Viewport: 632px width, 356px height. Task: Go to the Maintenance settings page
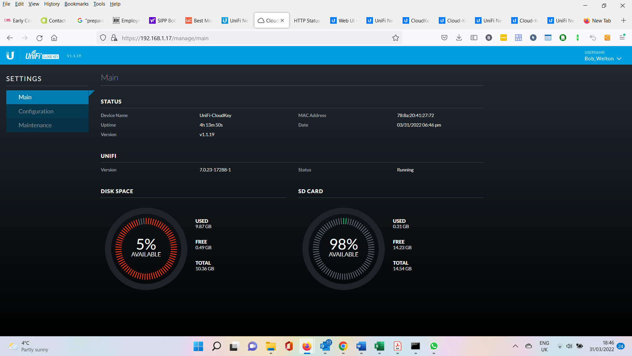point(35,125)
